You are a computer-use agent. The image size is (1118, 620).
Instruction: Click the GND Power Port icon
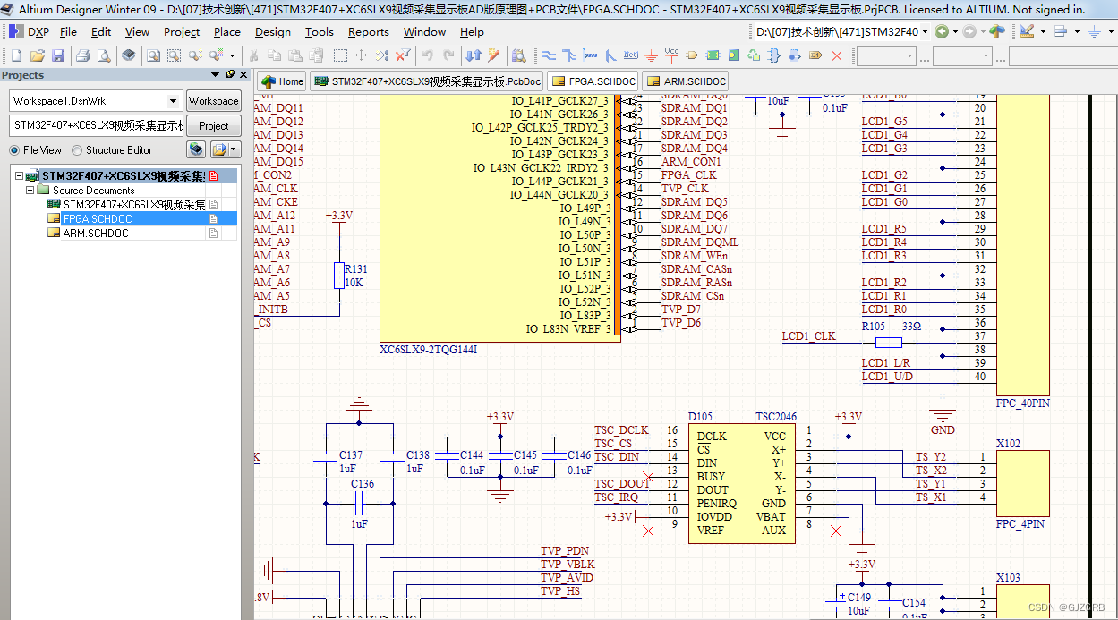(x=652, y=55)
